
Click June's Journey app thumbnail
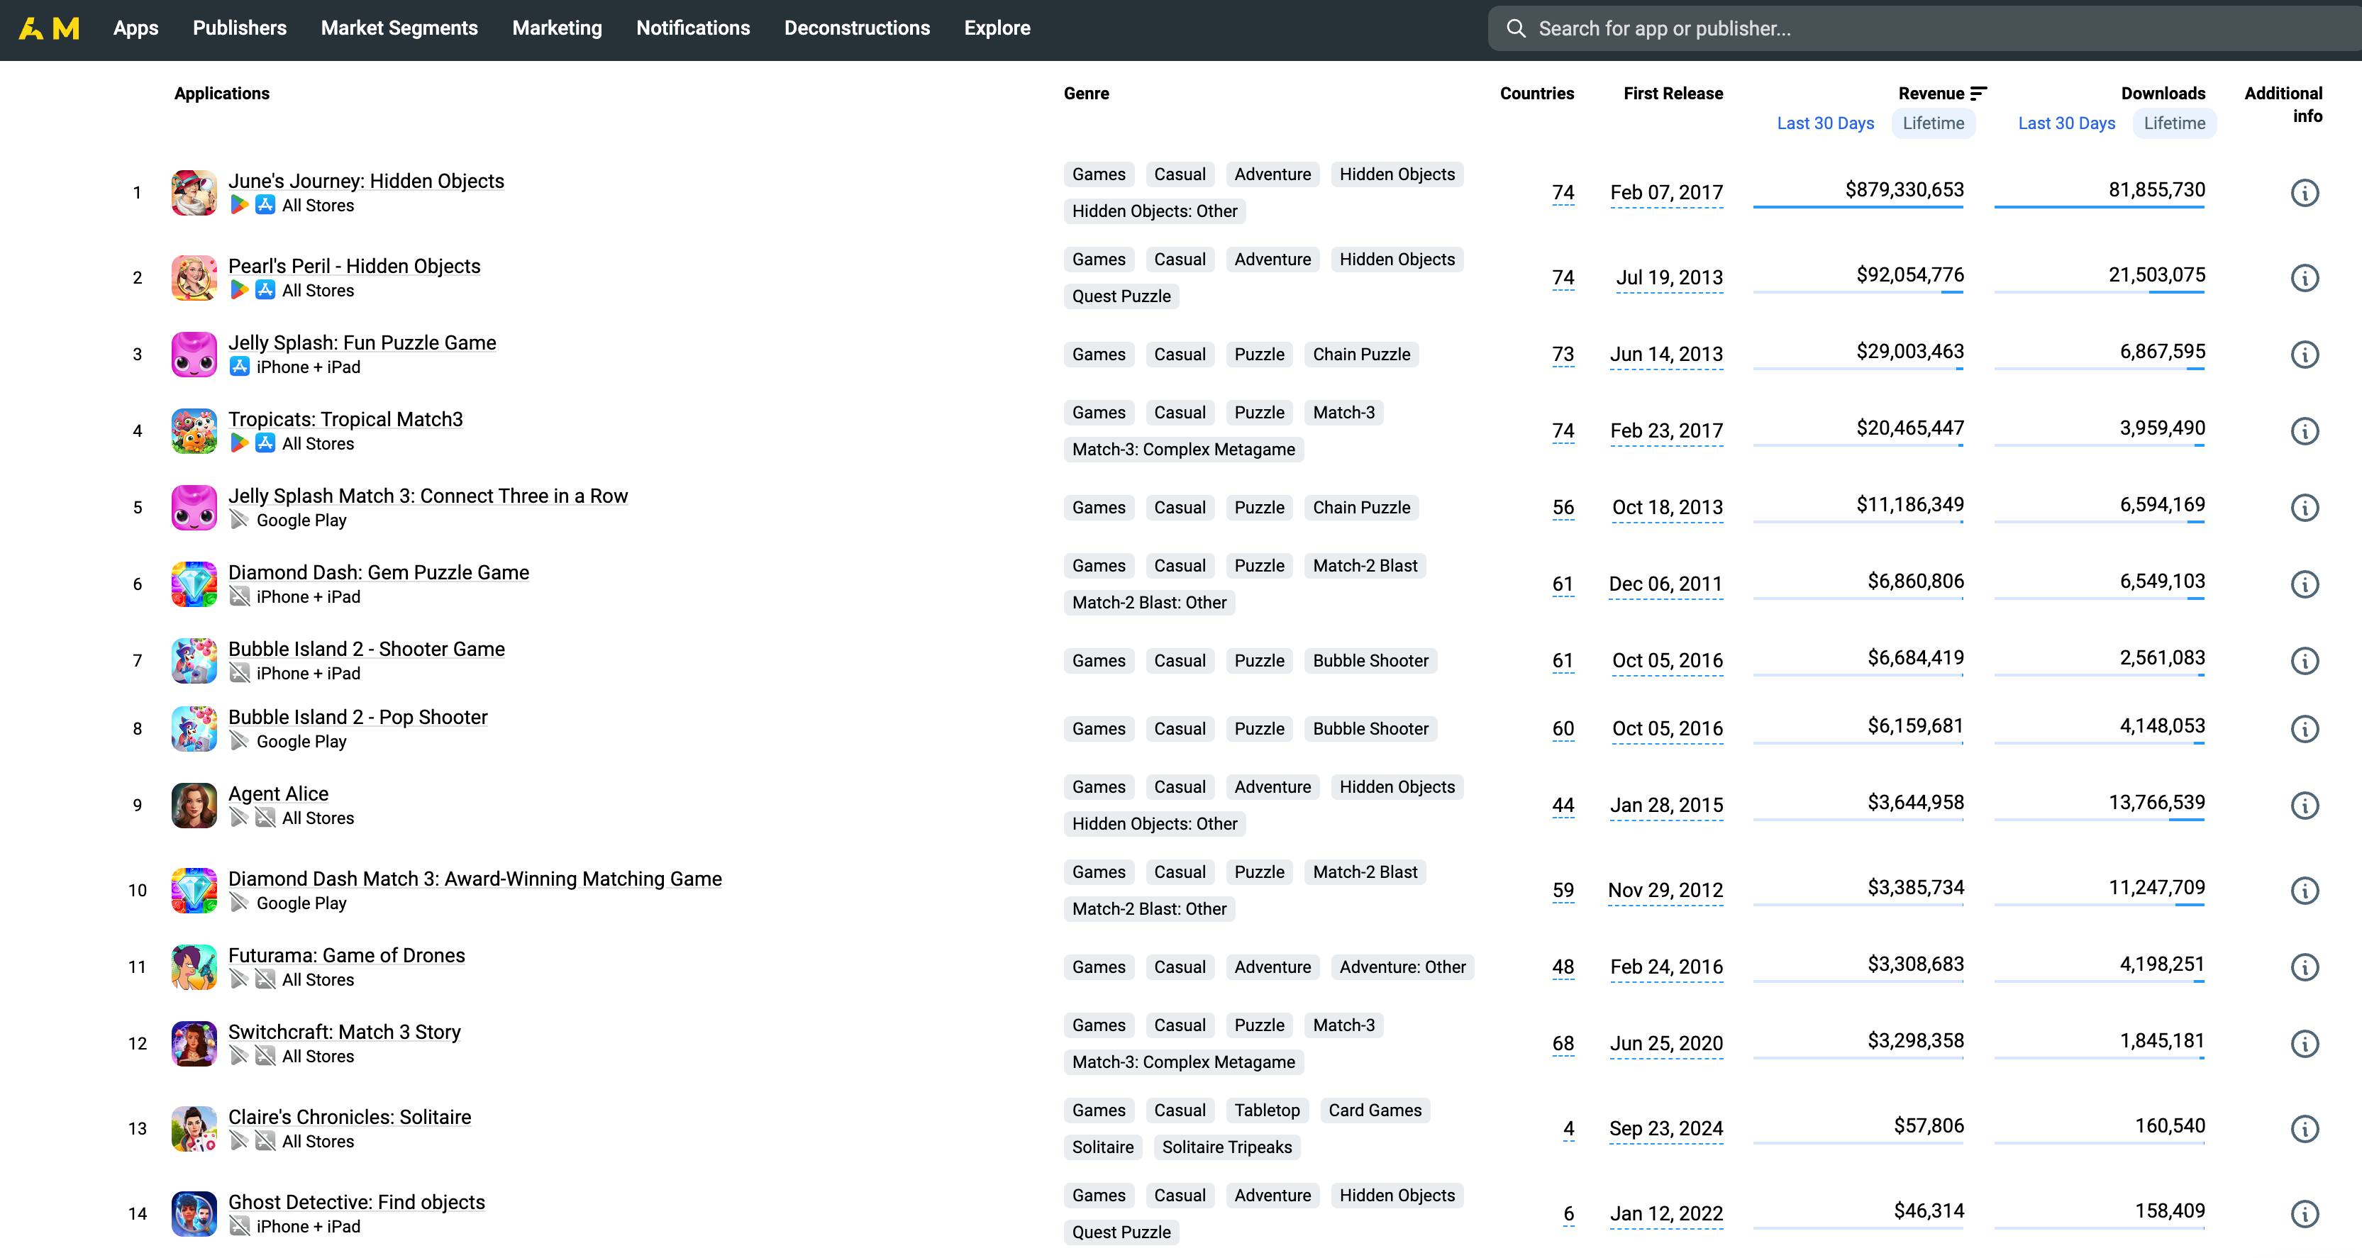point(194,193)
